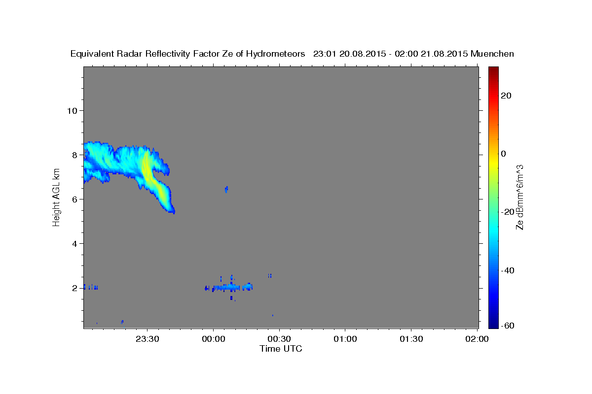Click the height tick label '4'

pos(75,244)
